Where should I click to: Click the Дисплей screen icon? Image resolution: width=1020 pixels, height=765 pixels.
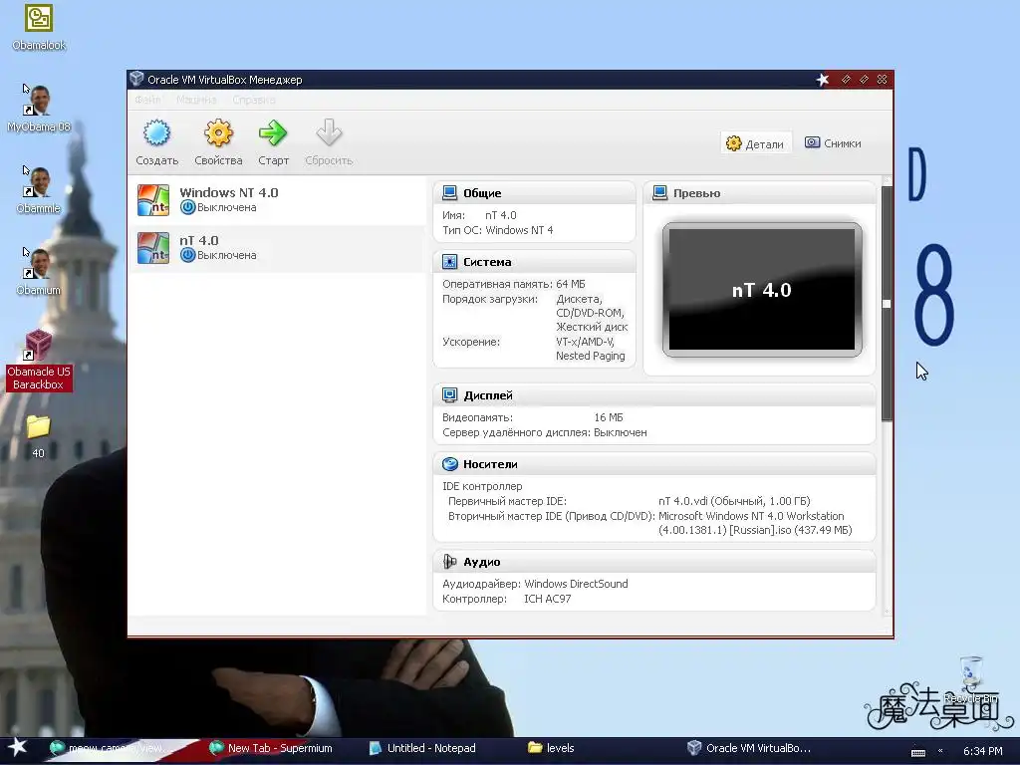coord(449,394)
